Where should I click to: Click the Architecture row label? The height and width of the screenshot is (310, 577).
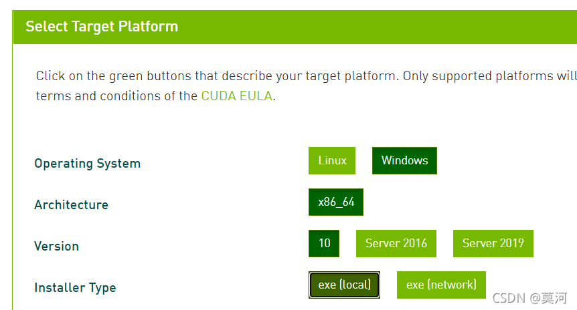(72, 204)
